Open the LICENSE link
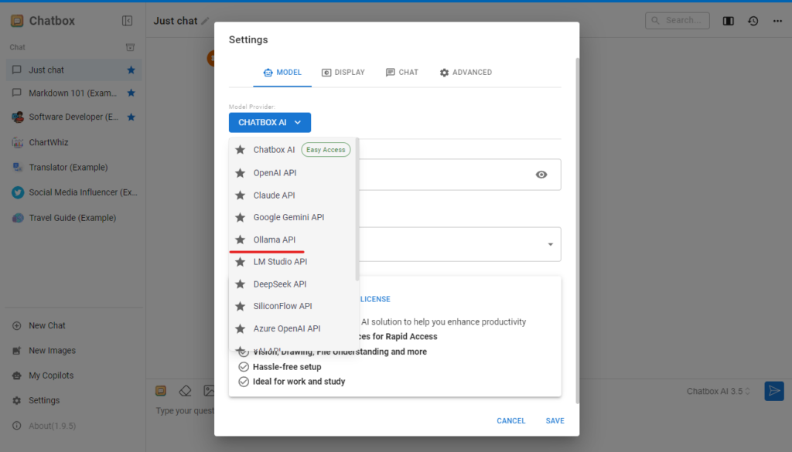The image size is (792, 452). [375, 299]
